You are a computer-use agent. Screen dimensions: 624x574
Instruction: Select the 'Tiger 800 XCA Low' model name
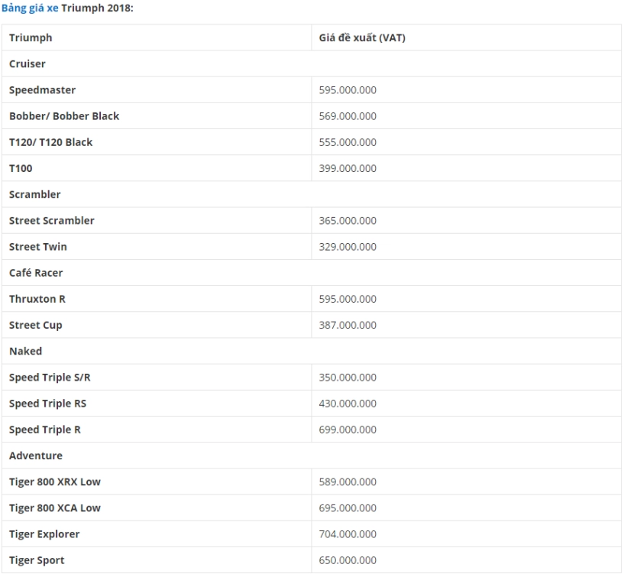point(55,508)
